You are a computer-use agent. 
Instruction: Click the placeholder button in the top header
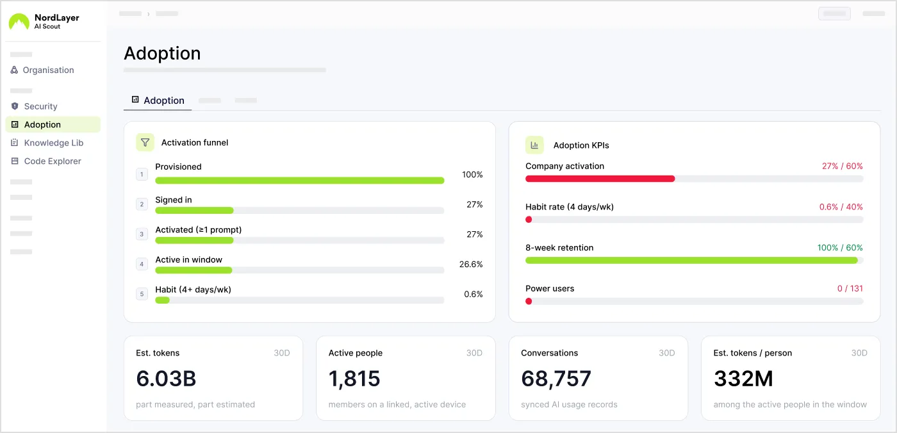click(x=834, y=13)
